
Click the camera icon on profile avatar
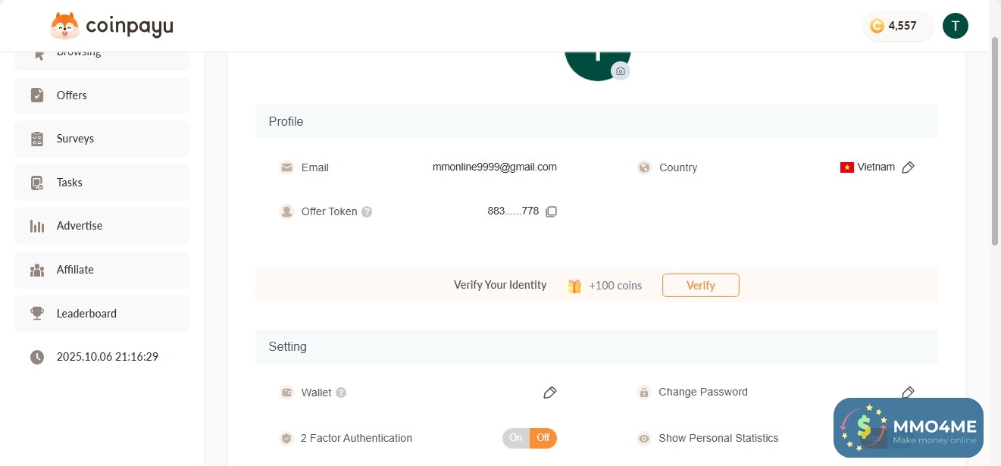tap(621, 71)
